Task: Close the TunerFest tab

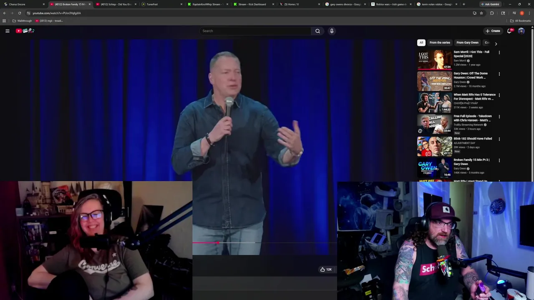Action: [x=181, y=4]
